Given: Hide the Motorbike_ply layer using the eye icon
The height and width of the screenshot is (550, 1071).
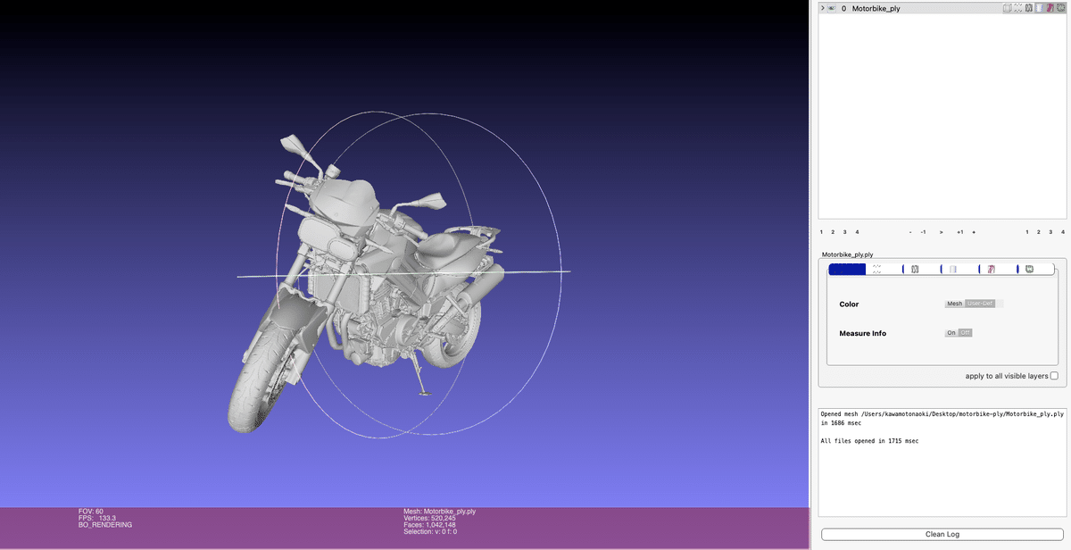Looking at the screenshot, I should point(831,7).
